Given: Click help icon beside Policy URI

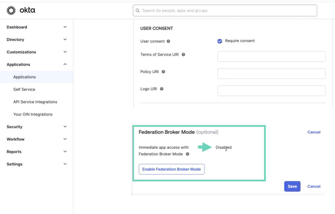Looking at the screenshot, I should point(163,72).
